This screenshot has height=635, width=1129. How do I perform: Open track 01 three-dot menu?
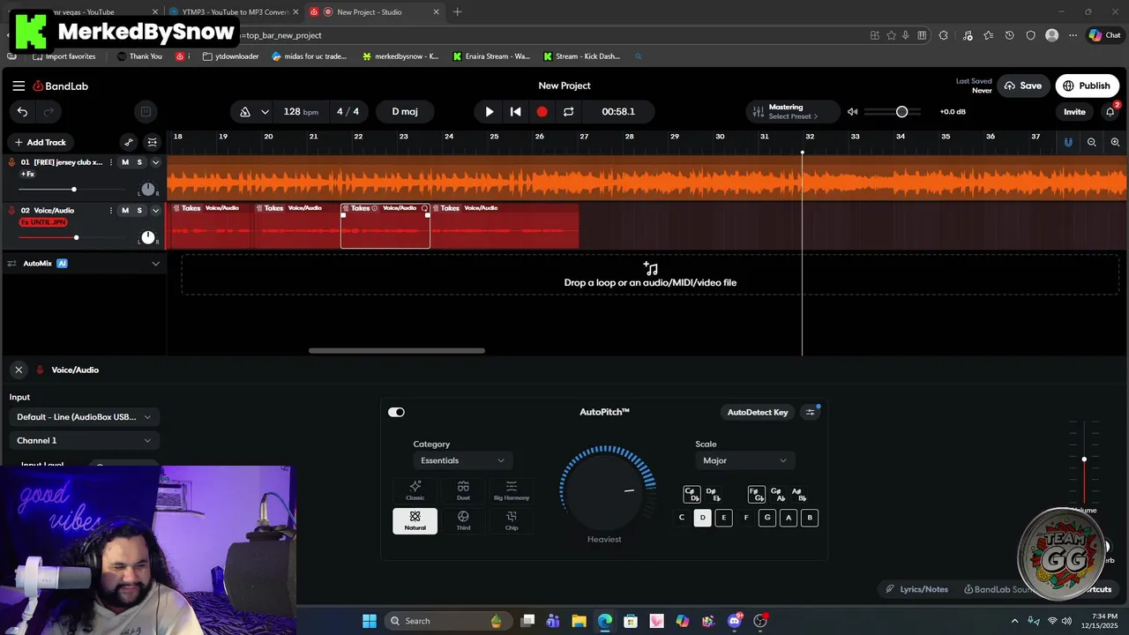click(110, 162)
